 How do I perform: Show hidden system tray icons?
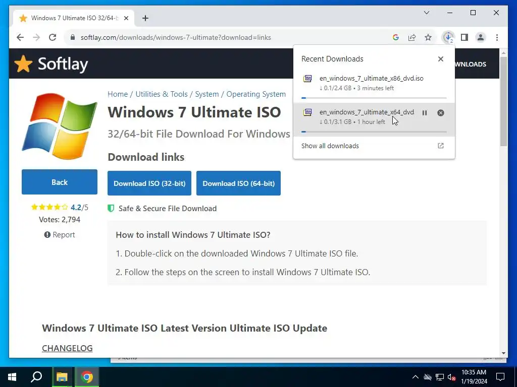point(416,377)
